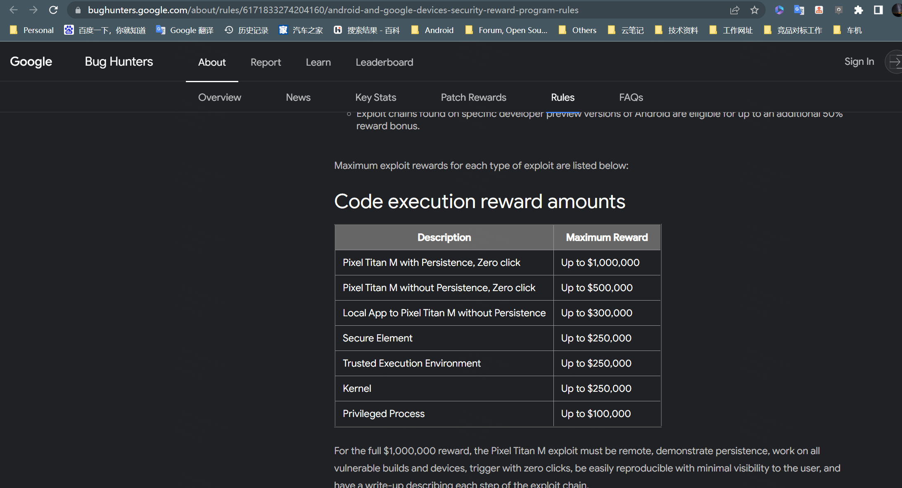The height and width of the screenshot is (488, 902).
Task: Click the Sign In link
Action: point(859,62)
